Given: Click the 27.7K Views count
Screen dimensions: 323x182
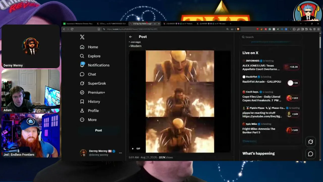Looking at the screenshot, I should pyautogui.click(x=166, y=157).
